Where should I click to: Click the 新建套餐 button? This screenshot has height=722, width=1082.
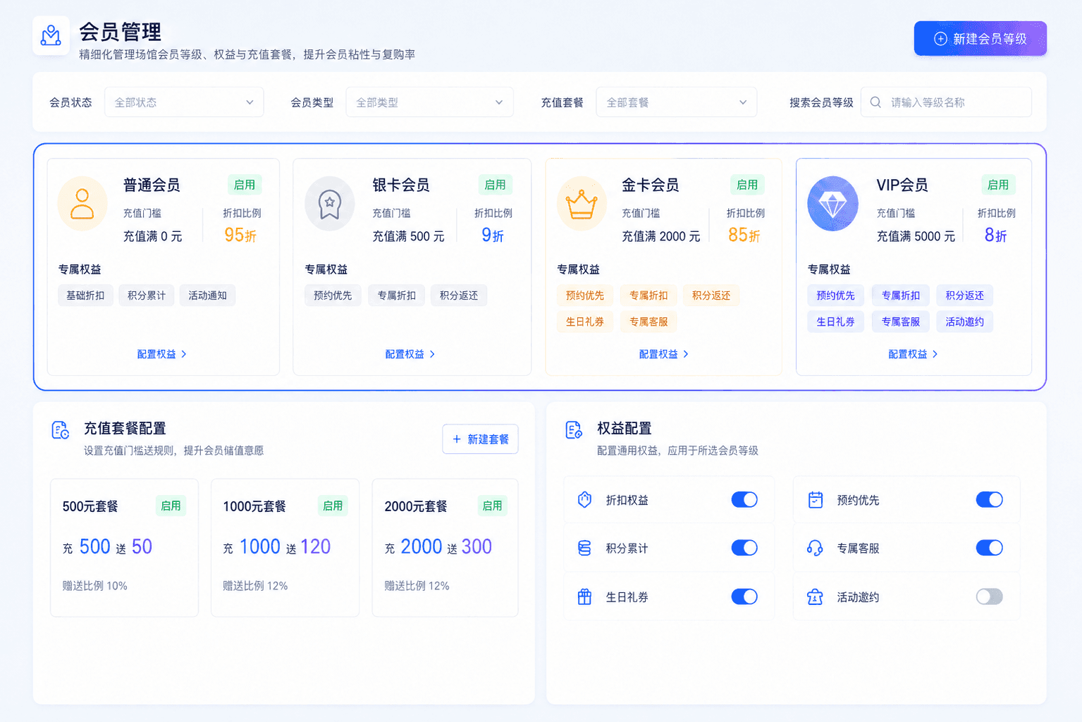(480, 439)
